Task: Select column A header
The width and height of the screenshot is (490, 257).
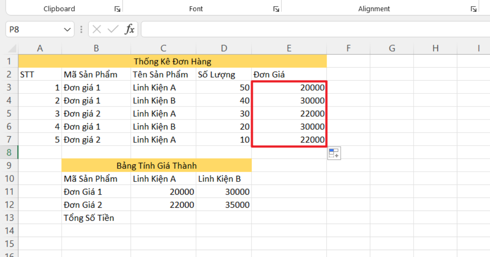Action: pos(40,49)
